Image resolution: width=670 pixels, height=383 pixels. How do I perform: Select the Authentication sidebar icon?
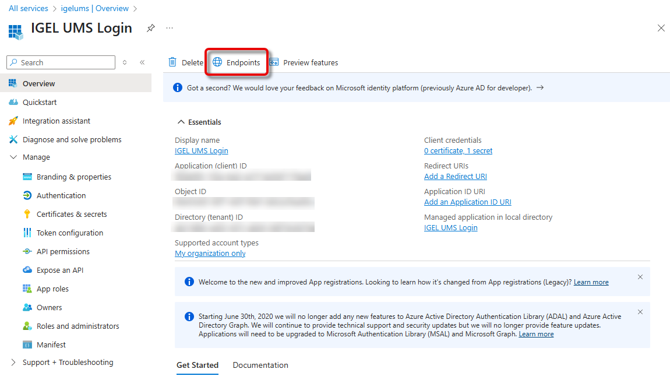(27, 195)
